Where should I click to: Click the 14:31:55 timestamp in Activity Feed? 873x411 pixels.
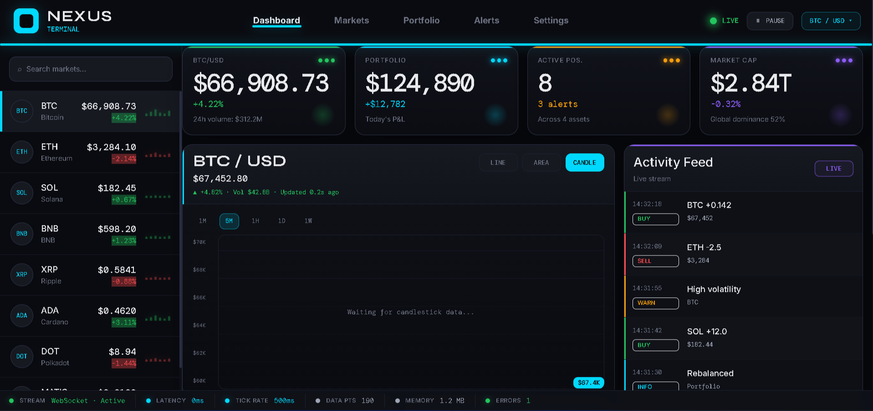[647, 288]
